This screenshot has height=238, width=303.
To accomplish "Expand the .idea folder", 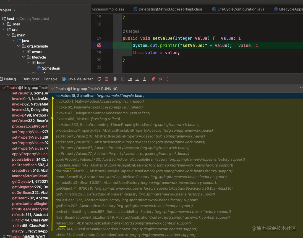I will coord(3,24).
